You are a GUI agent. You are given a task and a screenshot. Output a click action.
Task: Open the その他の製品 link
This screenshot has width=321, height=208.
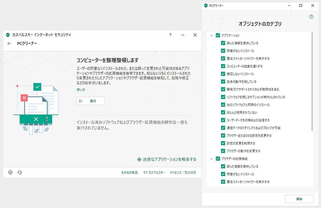click(129, 173)
